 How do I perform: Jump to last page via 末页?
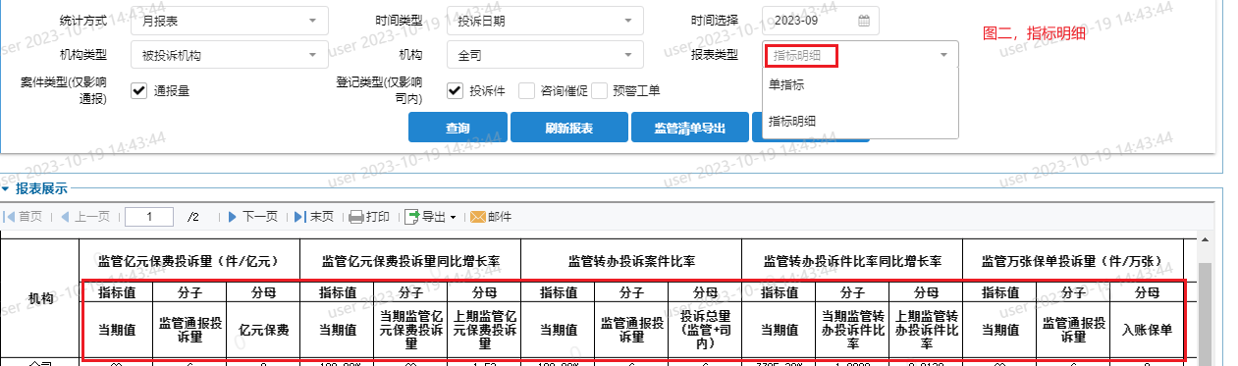tap(314, 216)
